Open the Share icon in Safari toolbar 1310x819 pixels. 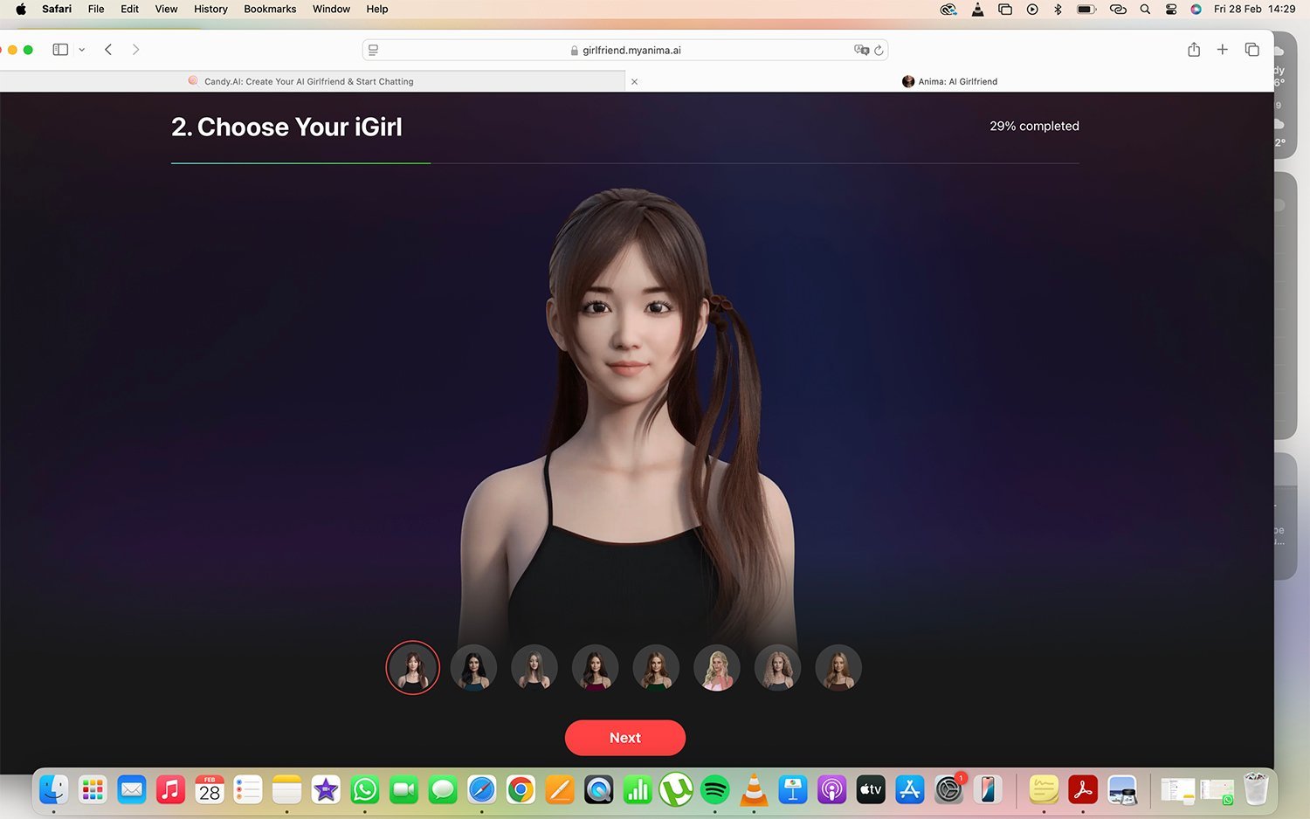[1194, 50]
